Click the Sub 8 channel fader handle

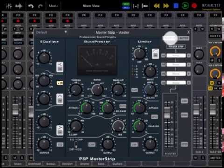point(196,109)
